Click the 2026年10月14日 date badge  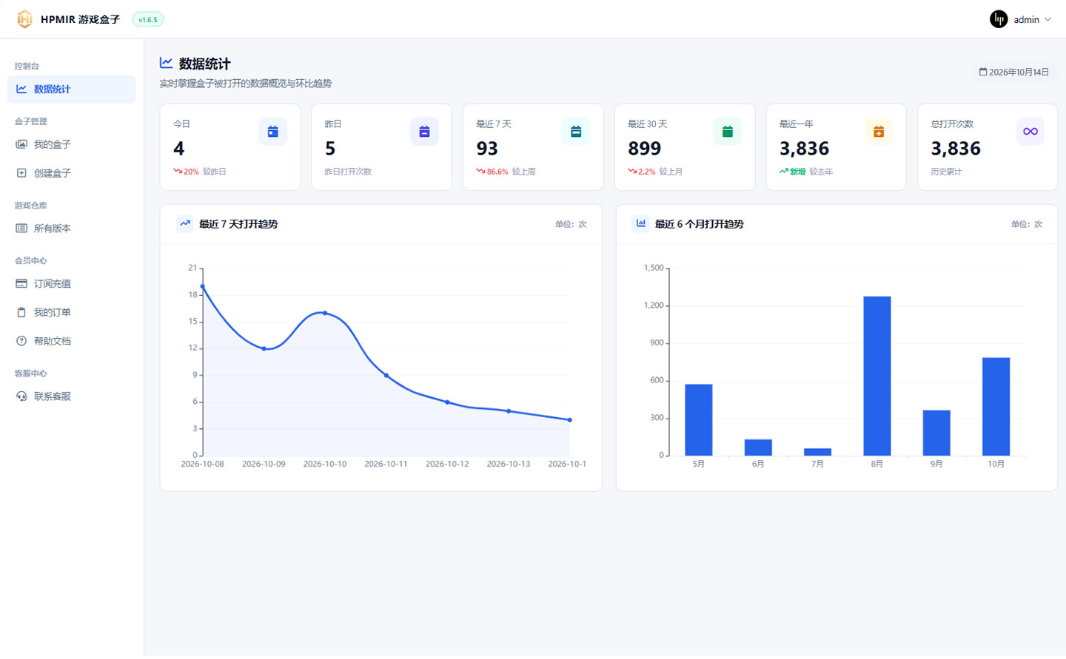1013,72
